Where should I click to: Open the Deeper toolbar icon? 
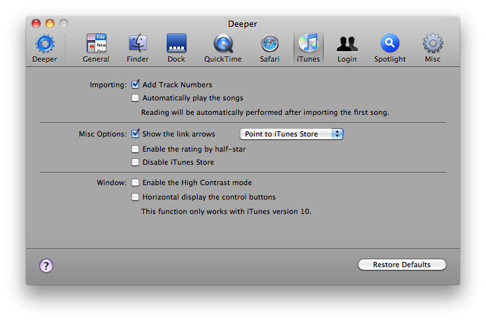[45, 48]
